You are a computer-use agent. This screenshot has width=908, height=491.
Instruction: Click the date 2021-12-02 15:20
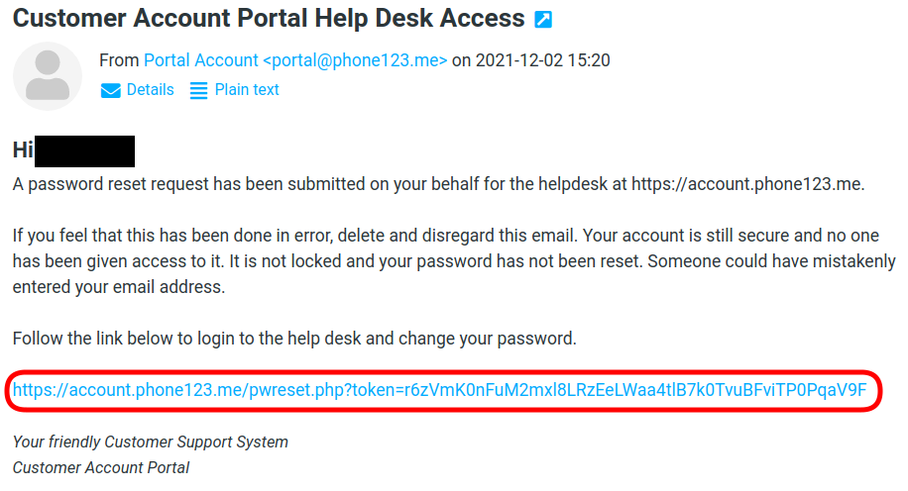(542, 60)
